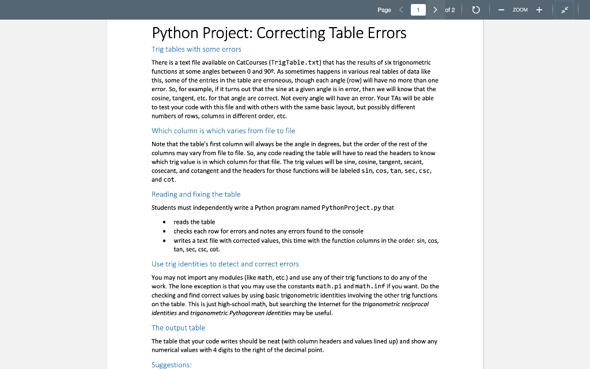Click the 'Which column is which' section heading

coord(223,131)
